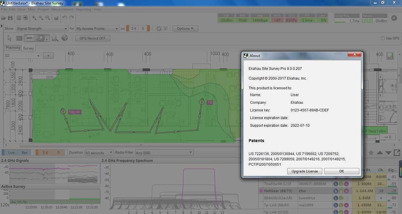Toggle the 2.4 band next to Duration
This screenshot has height=214, width=402.
[x=45, y=152]
